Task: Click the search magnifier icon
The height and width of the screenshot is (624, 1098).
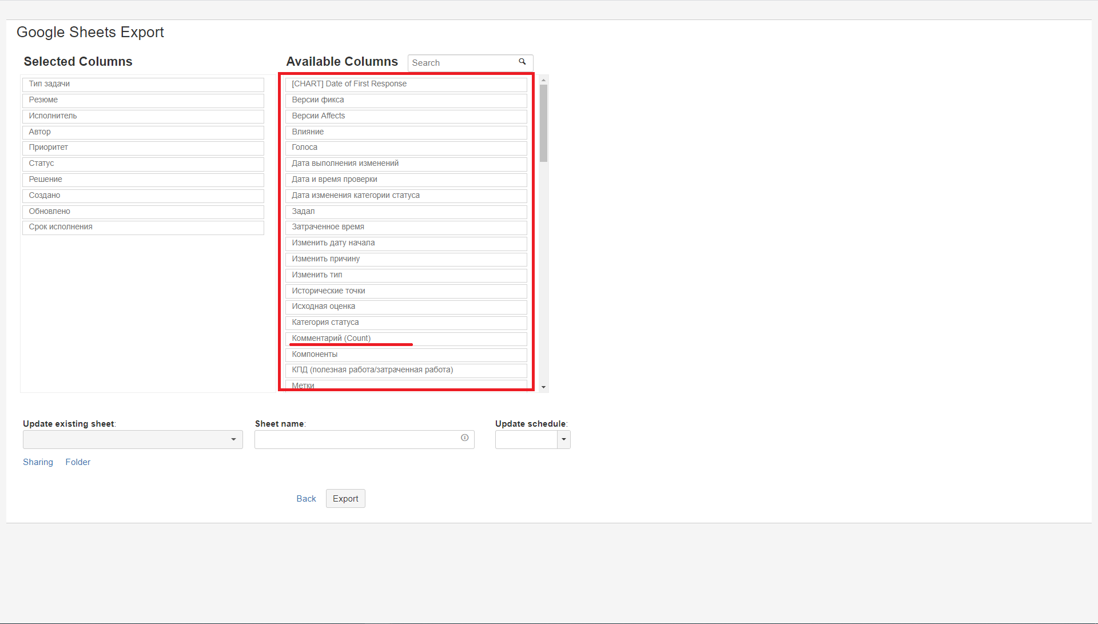Action: point(522,62)
